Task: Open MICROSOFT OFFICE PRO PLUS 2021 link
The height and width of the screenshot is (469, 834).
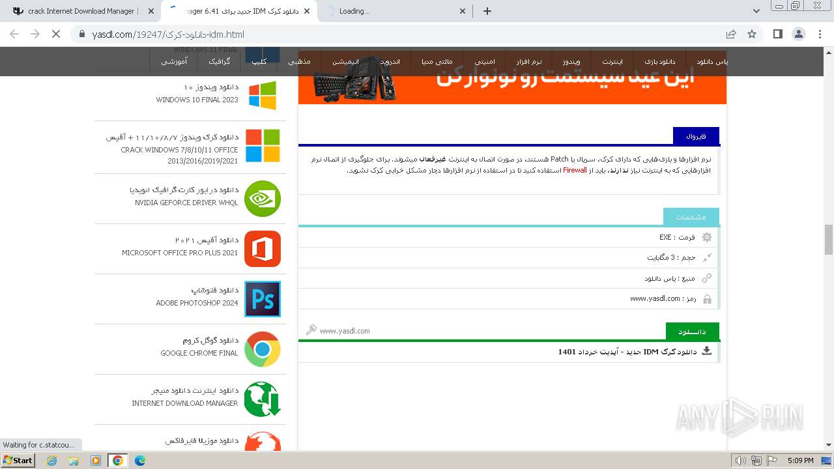Action: point(180,253)
